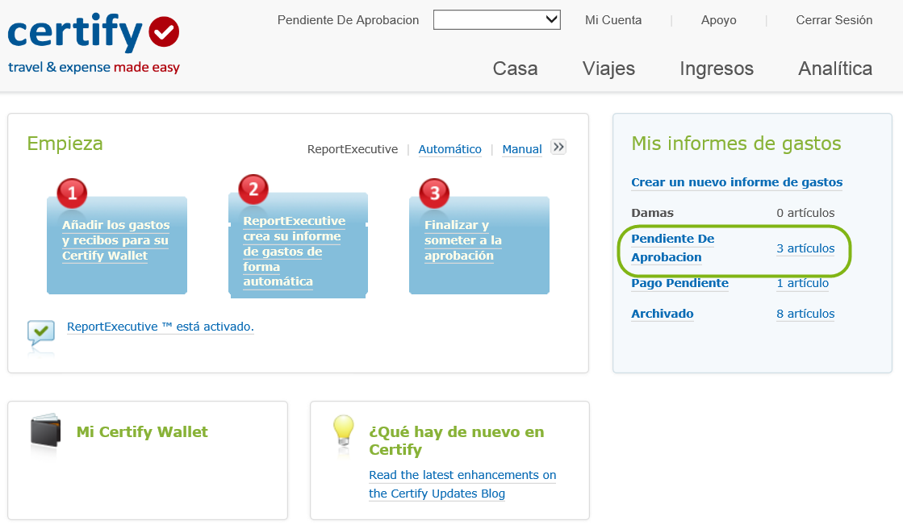Click Finalizar y someter a la aprobación
This screenshot has width=903, height=529.
click(462, 240)
